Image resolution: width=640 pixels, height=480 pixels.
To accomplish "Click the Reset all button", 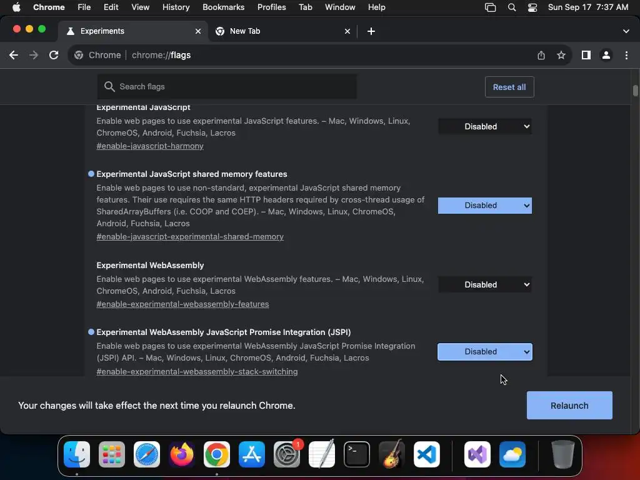I will (x=509, y=87).
